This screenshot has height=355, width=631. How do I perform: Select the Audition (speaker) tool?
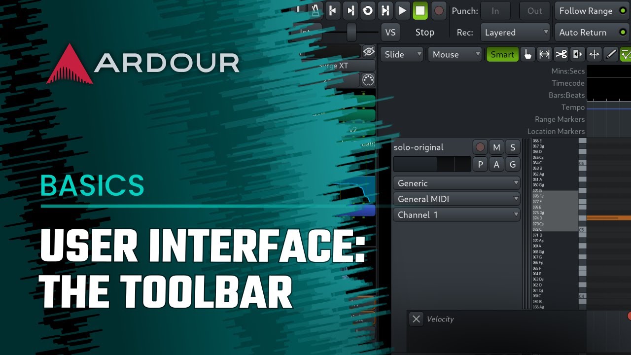[578, 54]
